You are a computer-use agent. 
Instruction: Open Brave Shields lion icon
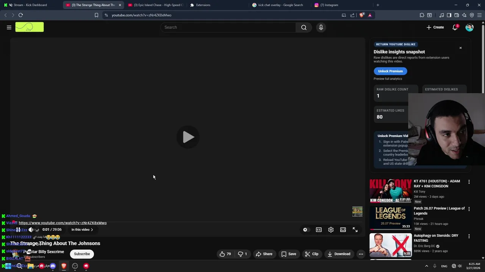point(362,15)
